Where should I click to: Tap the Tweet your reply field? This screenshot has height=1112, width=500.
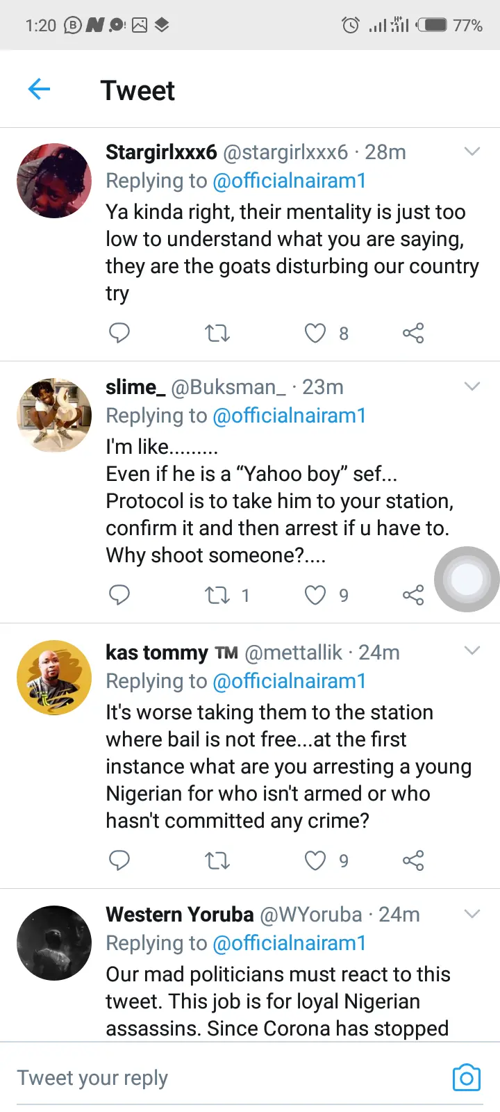[x=208, y=1077]
